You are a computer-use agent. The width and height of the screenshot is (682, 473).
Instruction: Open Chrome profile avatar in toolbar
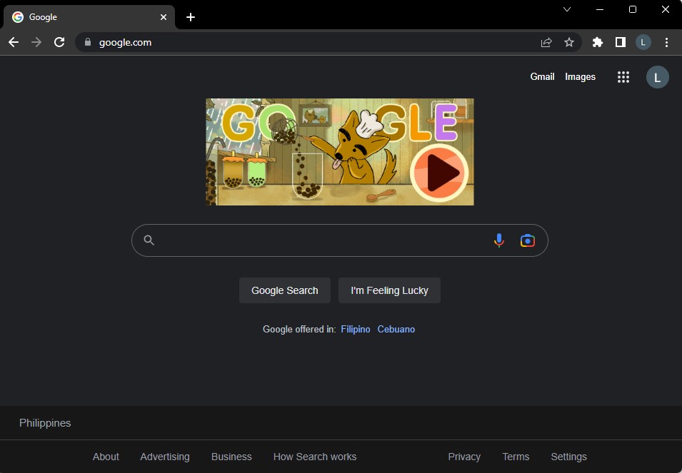[643, 42]
